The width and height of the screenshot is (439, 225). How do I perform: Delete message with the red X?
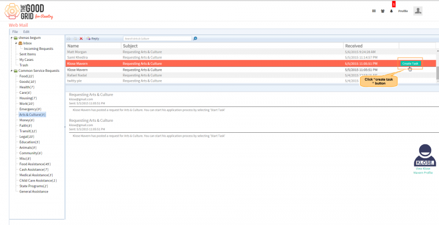point(81,38)
